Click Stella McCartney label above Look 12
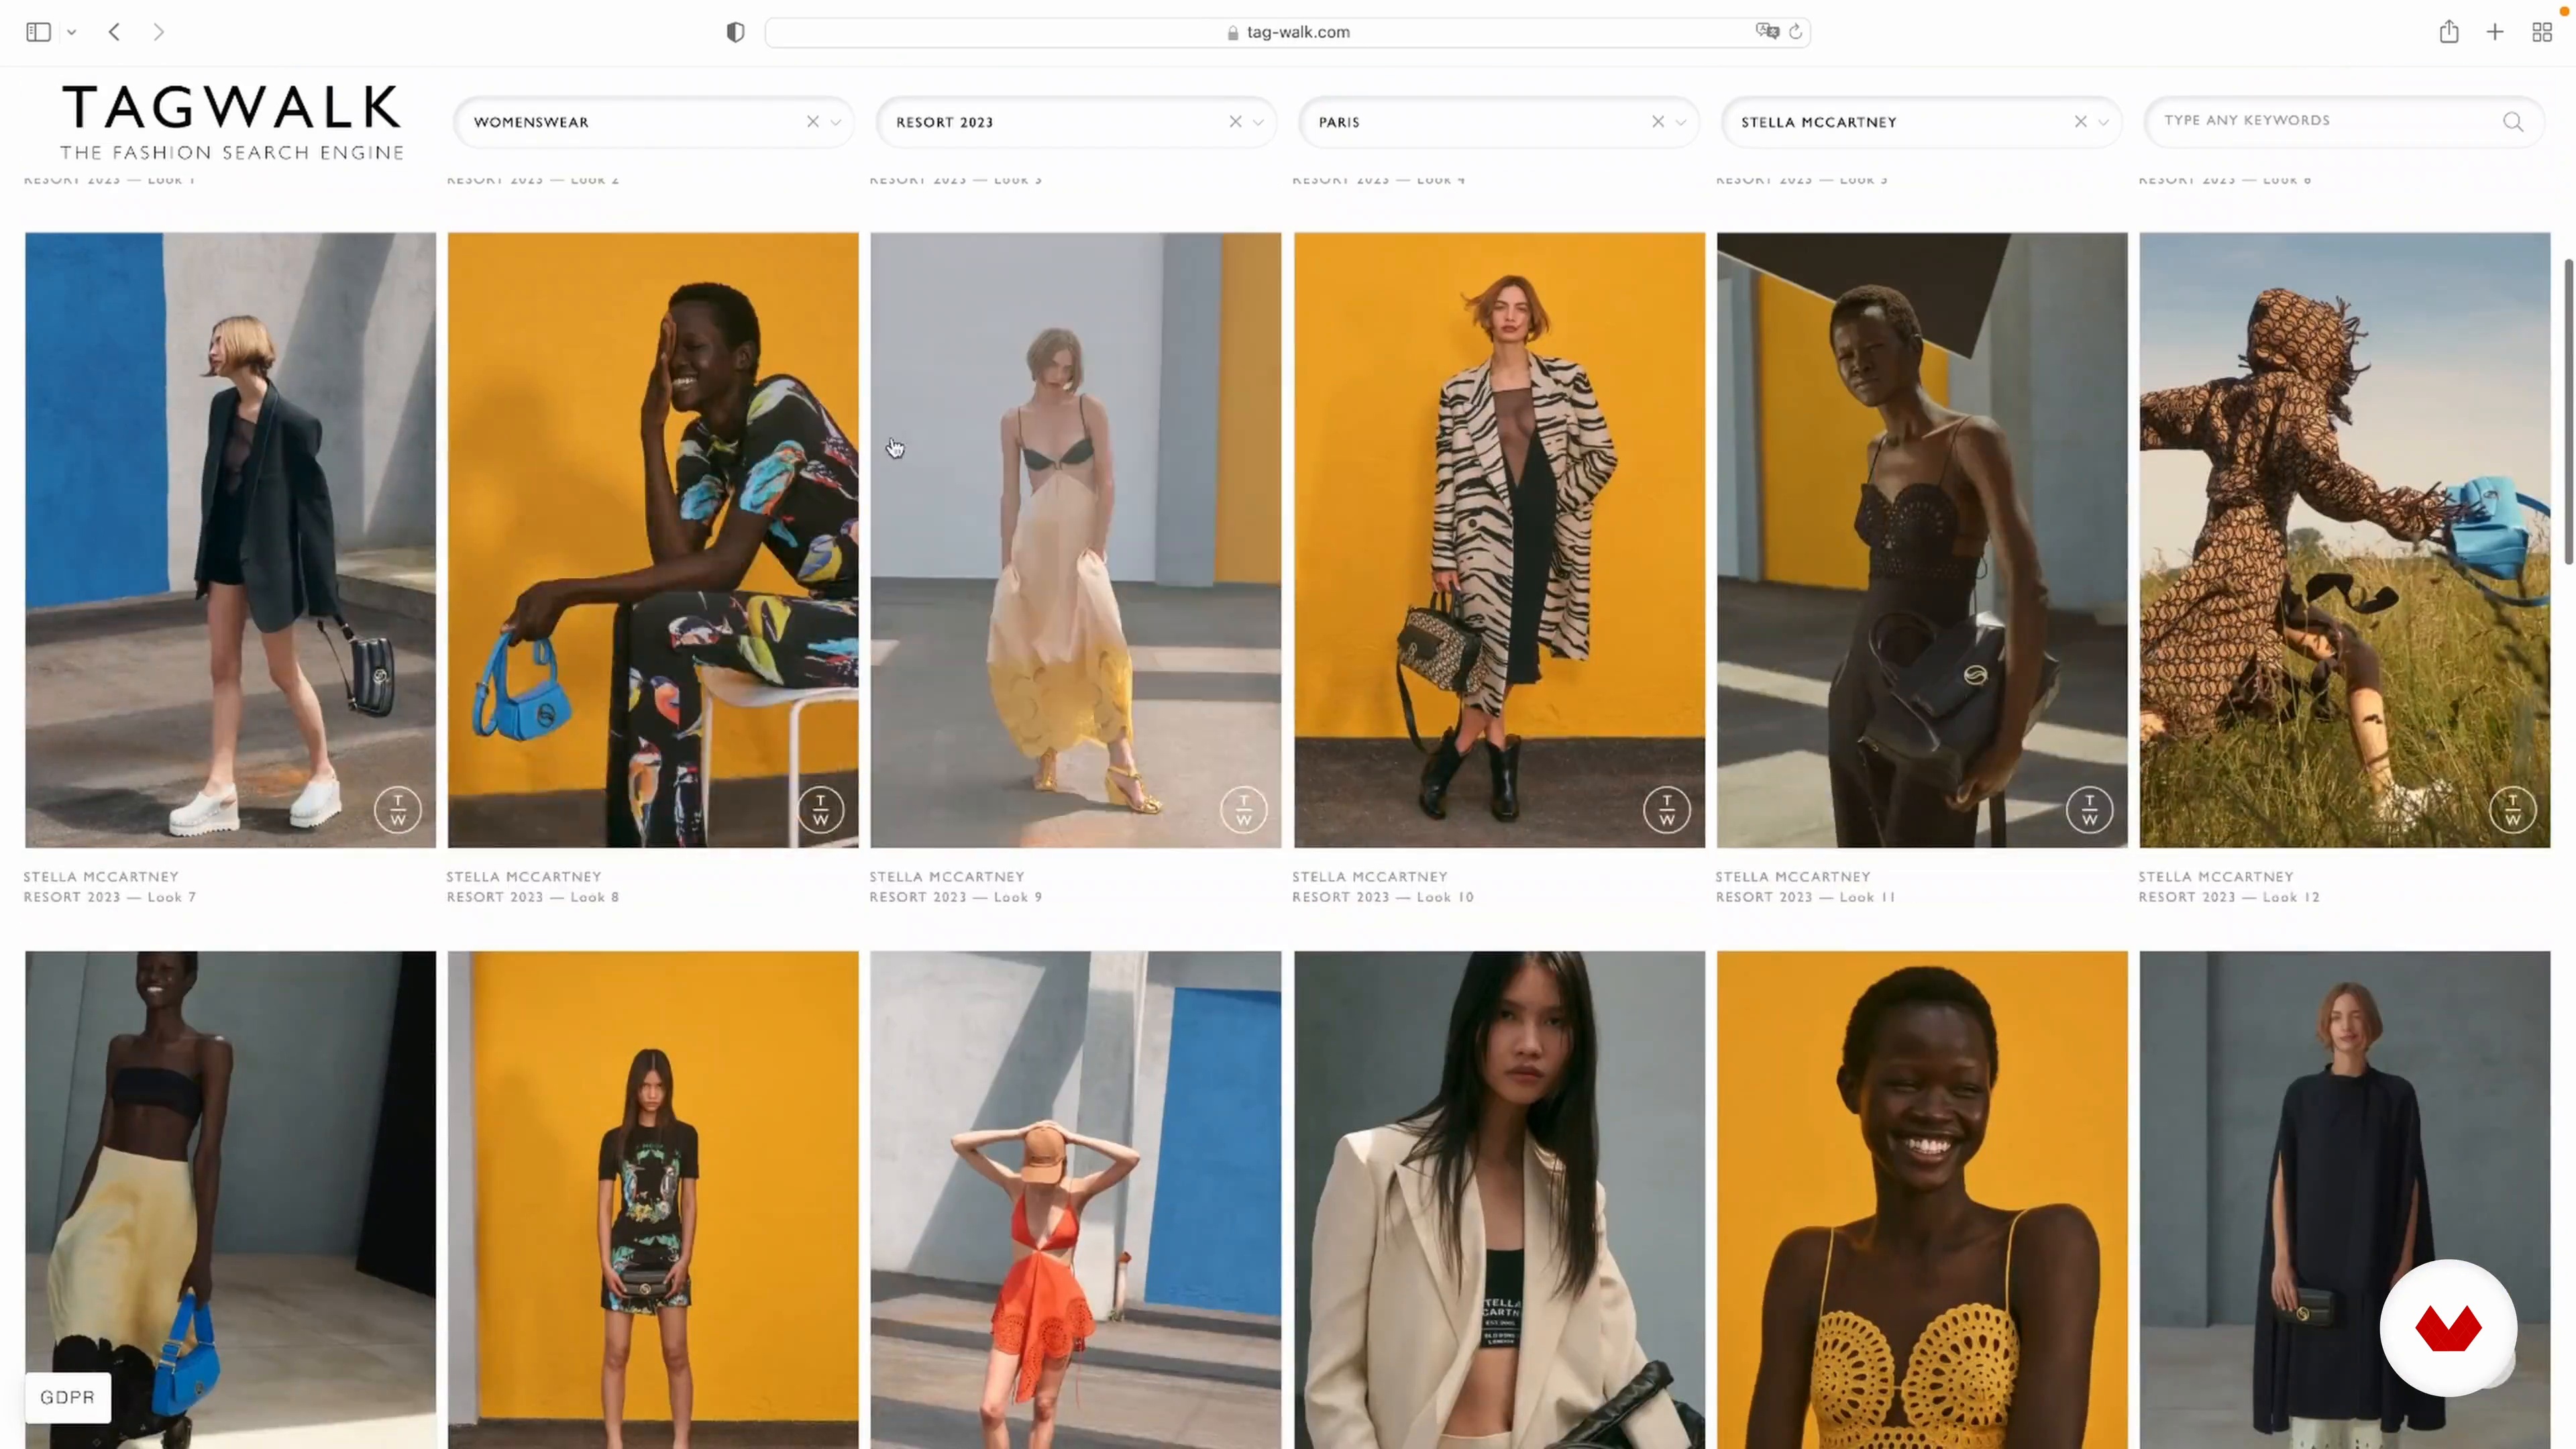 2216,877
